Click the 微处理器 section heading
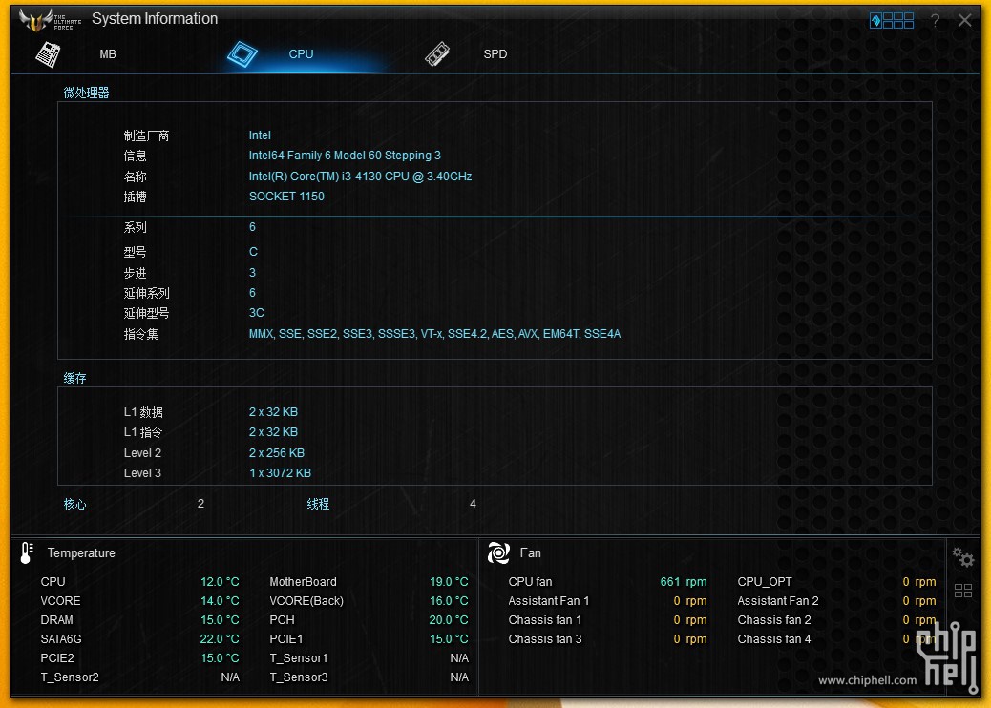 coord(86,93)
